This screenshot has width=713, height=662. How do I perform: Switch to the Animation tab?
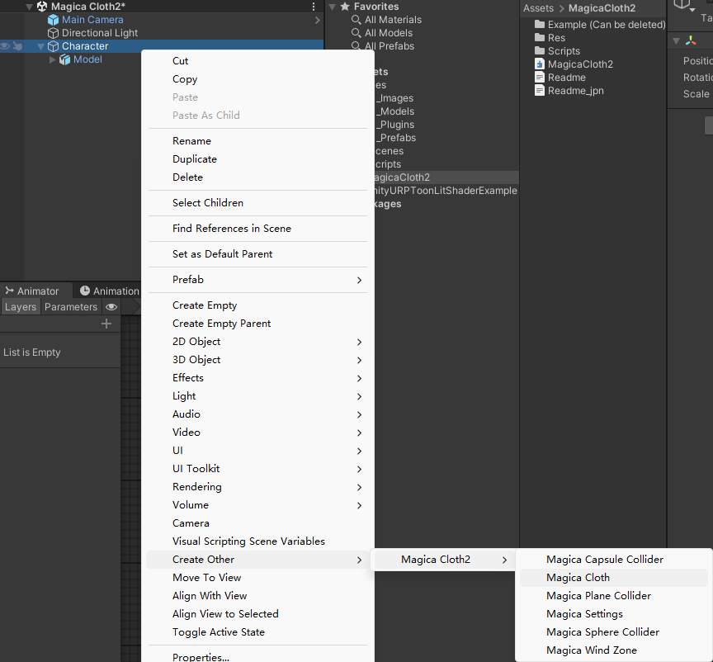coord(109,291)
